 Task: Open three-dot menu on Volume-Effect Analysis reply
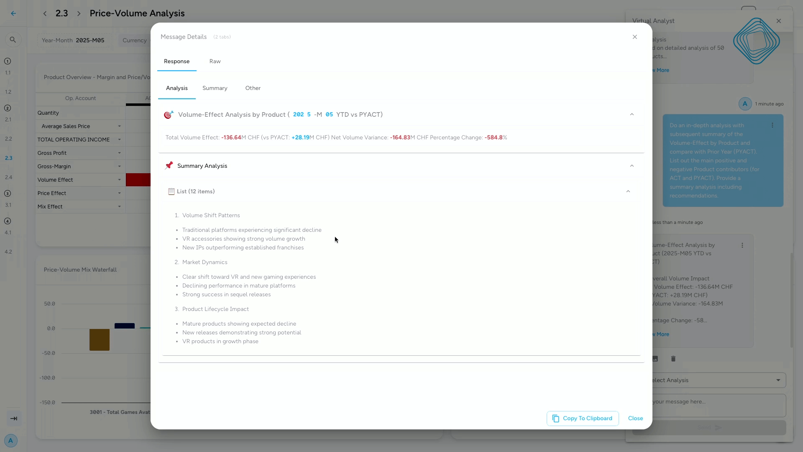coord(742,245)
